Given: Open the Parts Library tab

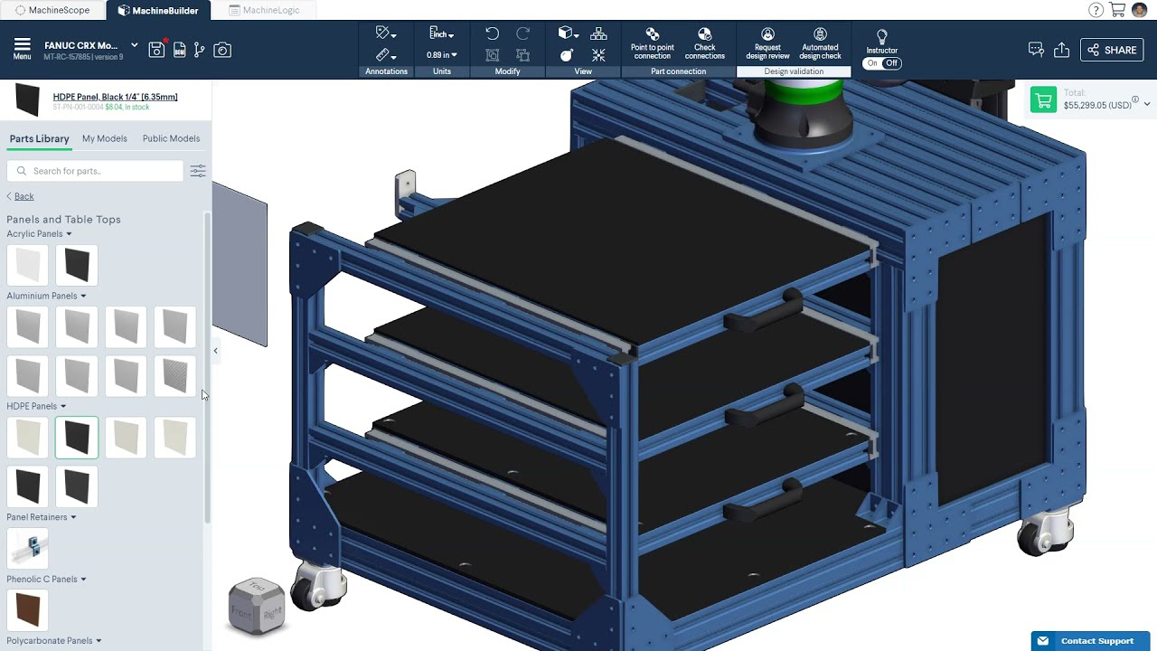Looking at the screenshot, I should [39, 138].
